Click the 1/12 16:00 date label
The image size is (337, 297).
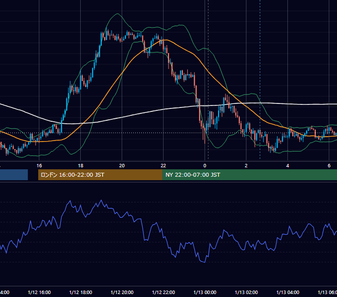[39, 293]
